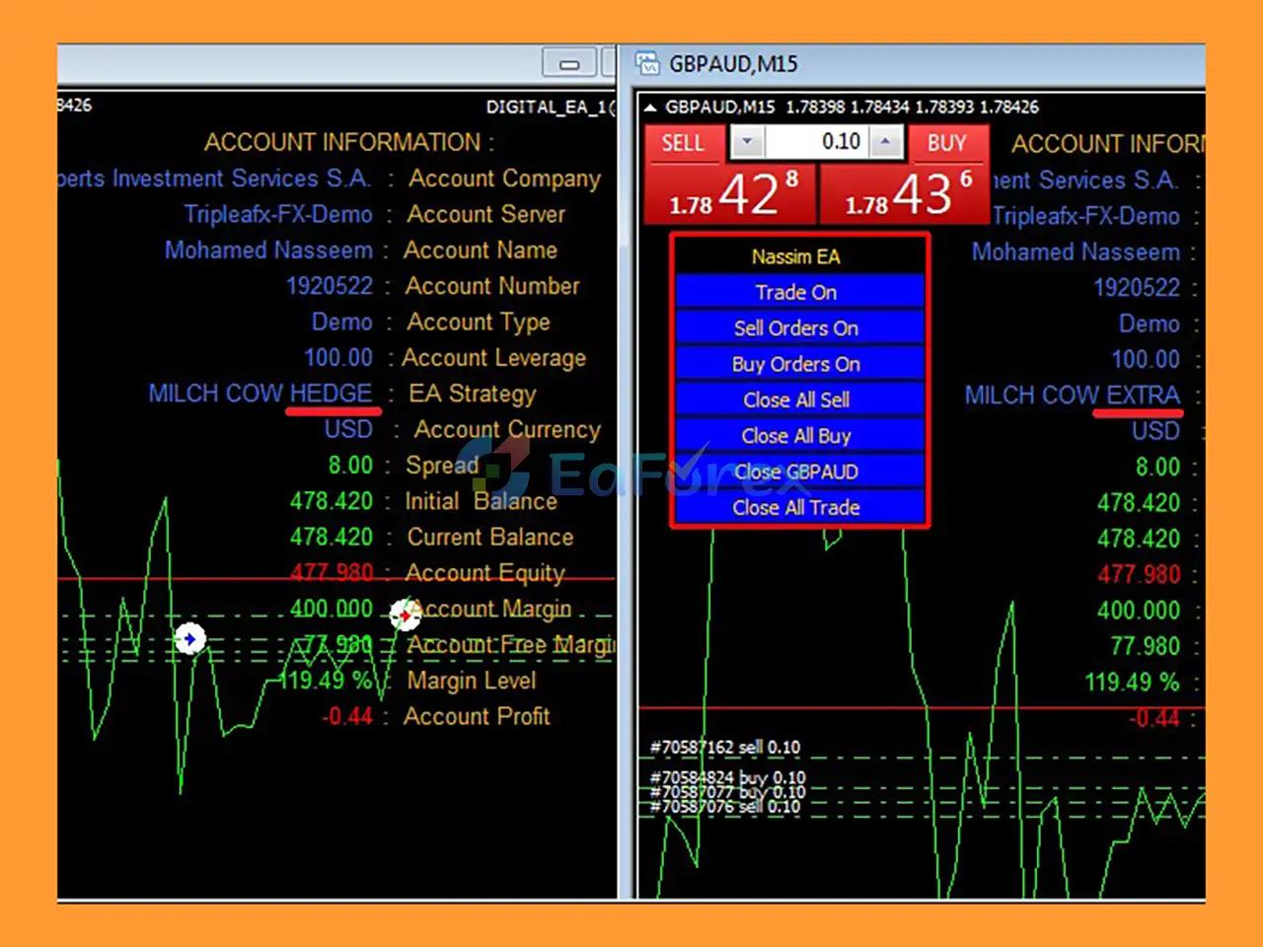Screen dimensions: 1263x947
Task: Select the red arrow trade marker
Action: pyautogui.click(x=405, y=615)
